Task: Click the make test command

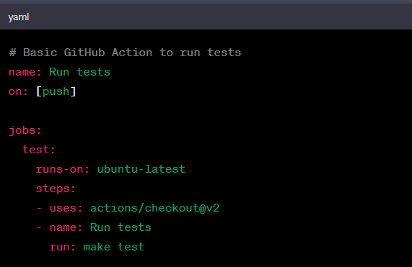Action: click(114, 247)
